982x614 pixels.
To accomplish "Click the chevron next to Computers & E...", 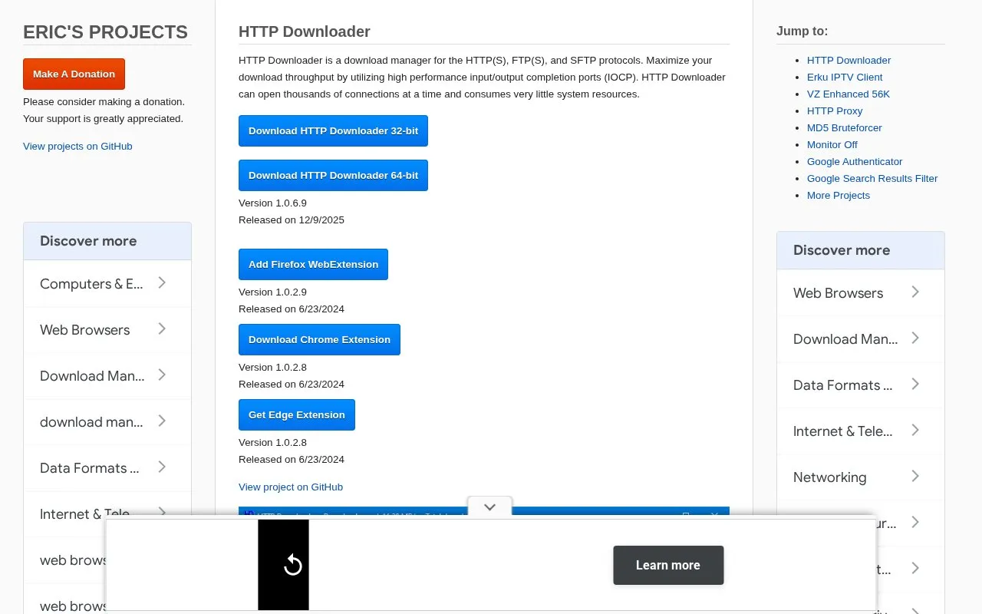I will click(x=162, y=283).
